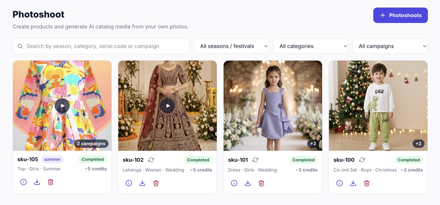Screen dimensions: 440x205
Task: Click the +2 badge on sku-100
Action: pyautogui.click(x=418, y=143)
